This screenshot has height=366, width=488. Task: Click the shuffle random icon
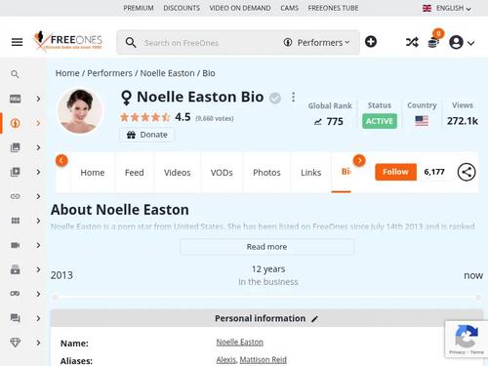coord(412,42)
